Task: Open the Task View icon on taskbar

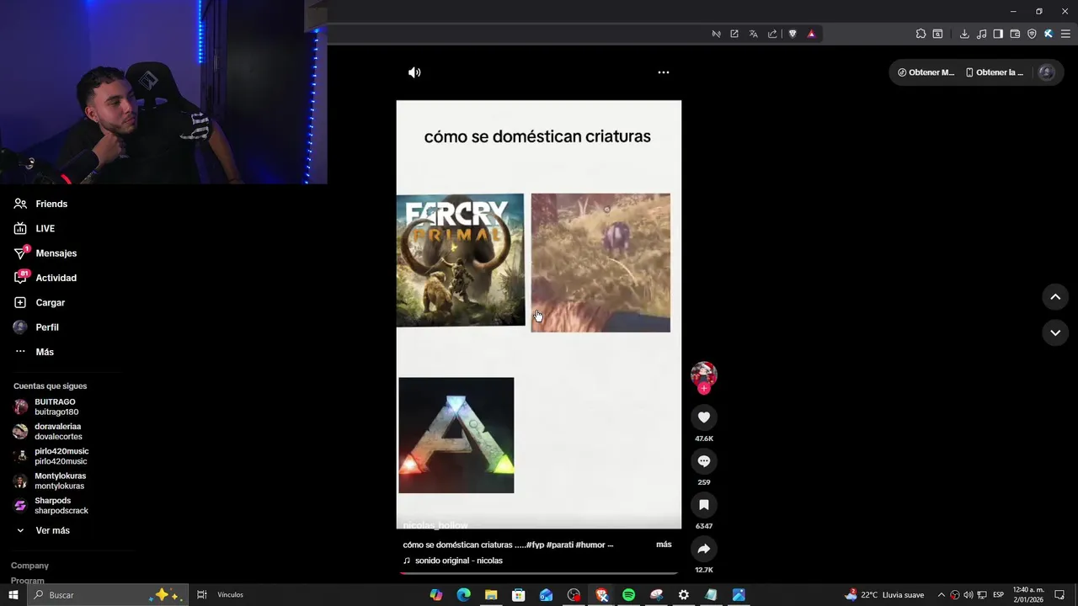Action: (x=202, y=595)
